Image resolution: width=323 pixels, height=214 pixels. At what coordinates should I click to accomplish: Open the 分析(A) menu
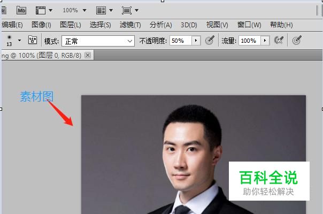click(160, 25)
